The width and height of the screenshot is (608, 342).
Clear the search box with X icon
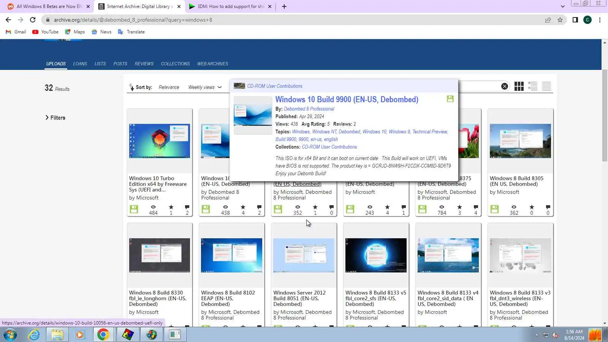505,86
